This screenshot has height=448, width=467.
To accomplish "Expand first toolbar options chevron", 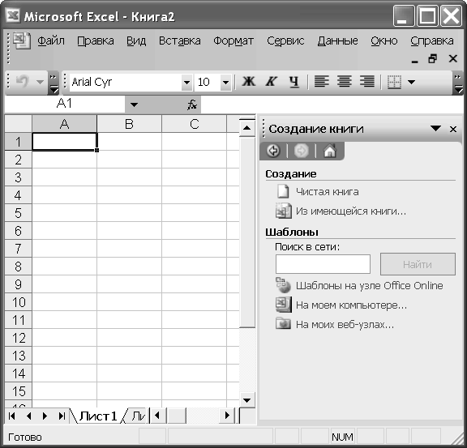I will 54,83.
